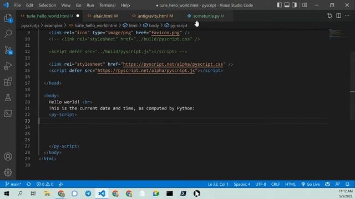Image resolution: width=355 pixels, height=199 pixels.
Task: Open the Help menu
Action: click(x=125, y=5)
